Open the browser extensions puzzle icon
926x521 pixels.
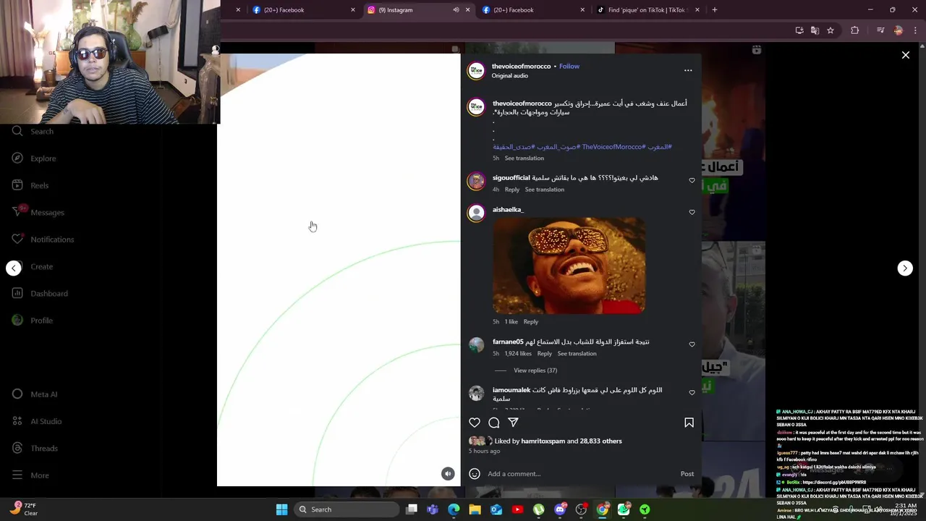pyautogui.click(x=855, y=30)
